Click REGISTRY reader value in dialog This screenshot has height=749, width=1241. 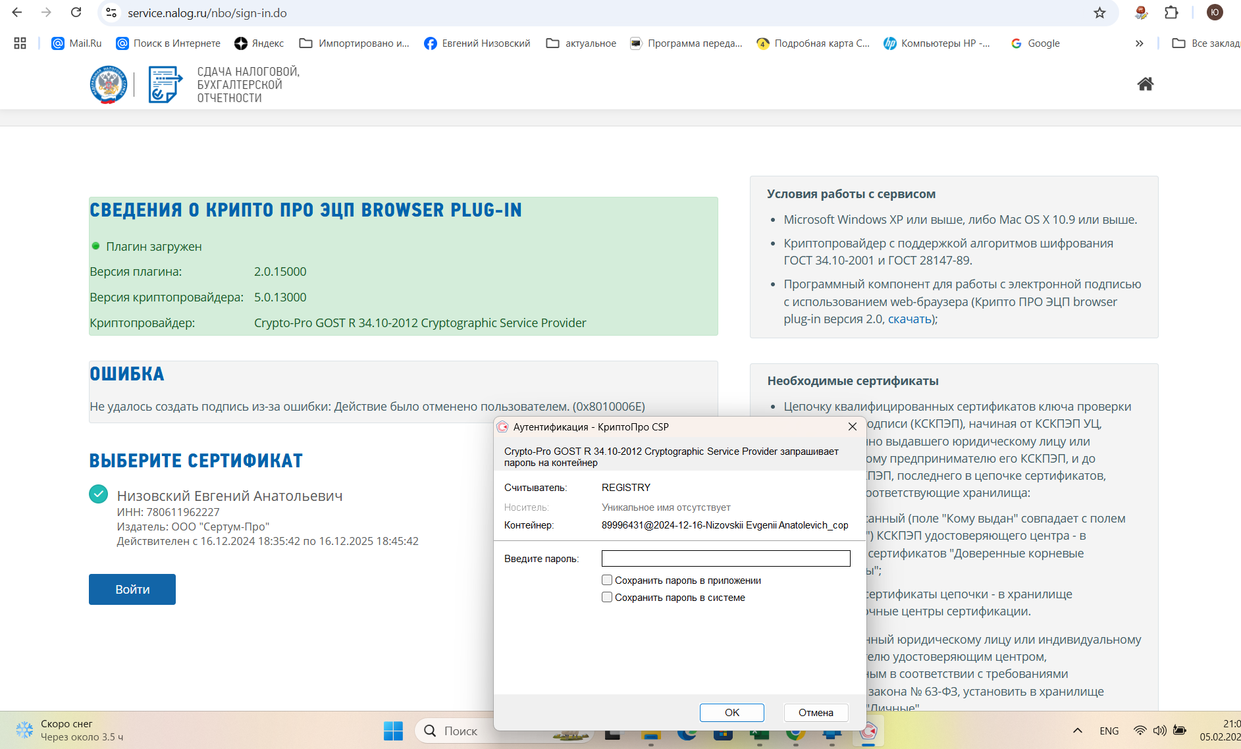point(625,488)
